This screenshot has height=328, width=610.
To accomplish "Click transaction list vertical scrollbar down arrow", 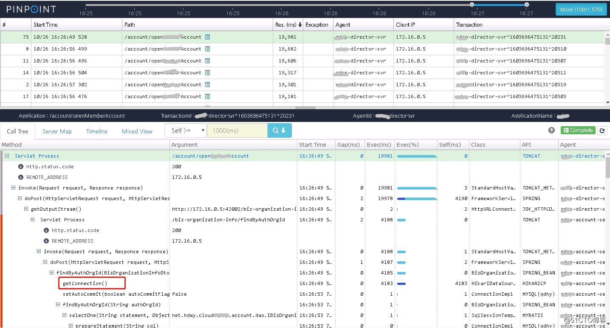I will coord(607,102).
